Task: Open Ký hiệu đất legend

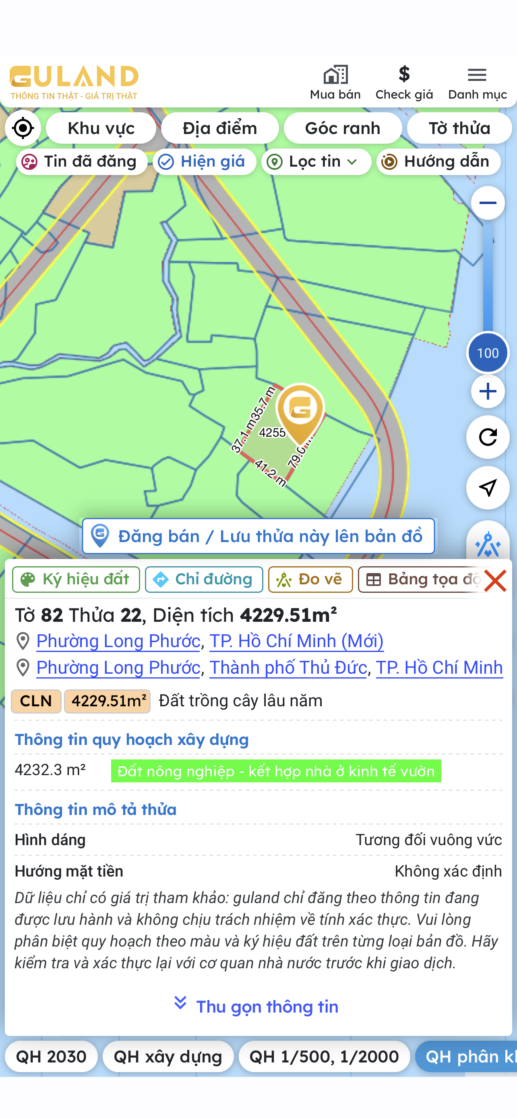Action: coord(76,580)
